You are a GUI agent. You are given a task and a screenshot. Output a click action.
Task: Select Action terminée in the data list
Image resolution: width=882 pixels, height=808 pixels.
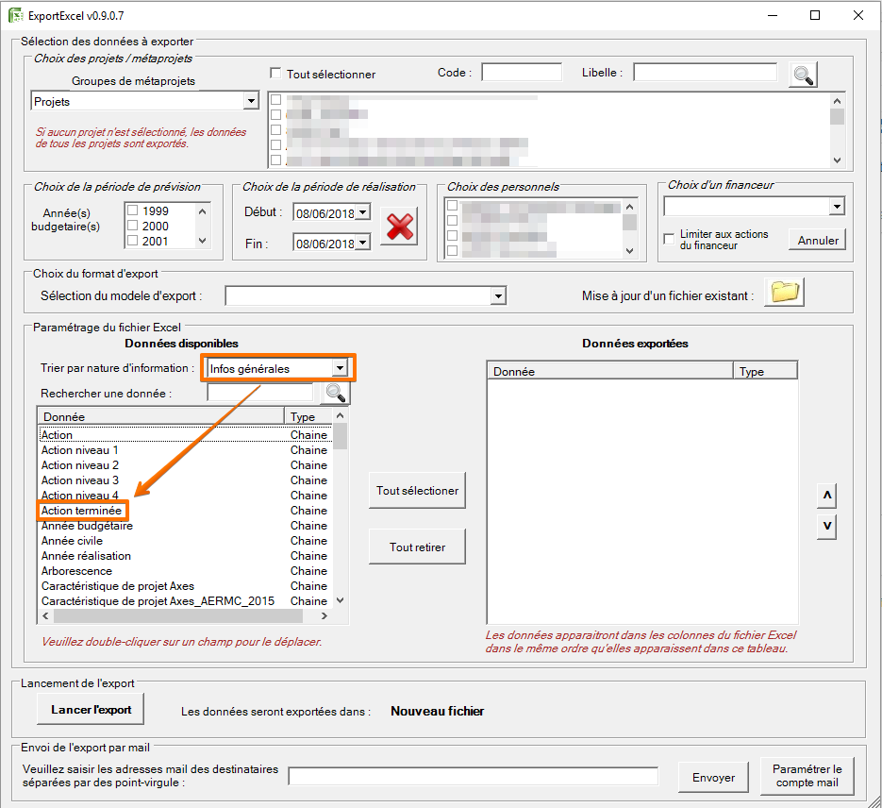pos(81,511)
